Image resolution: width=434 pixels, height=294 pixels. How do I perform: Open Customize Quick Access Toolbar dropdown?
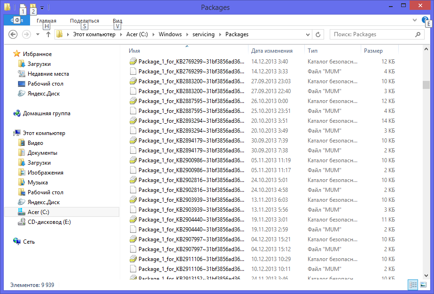42,8
